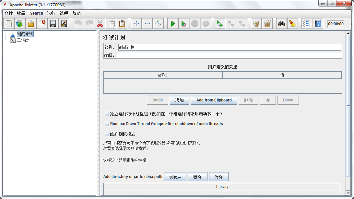Image resolution: width=354 pixels, height=199 pixels.
Task: Click the Down button
Action: point(288,100)
